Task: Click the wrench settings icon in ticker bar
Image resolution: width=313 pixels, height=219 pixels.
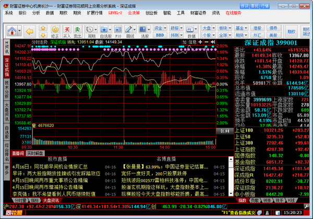Action: point(306,207)
